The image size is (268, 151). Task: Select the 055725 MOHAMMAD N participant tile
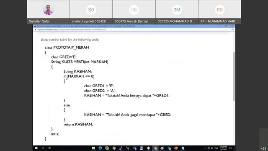[x=177, y=12]
